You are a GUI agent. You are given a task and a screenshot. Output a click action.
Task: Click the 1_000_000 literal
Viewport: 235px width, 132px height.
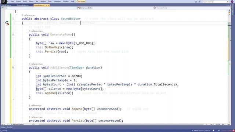(83, 43)
